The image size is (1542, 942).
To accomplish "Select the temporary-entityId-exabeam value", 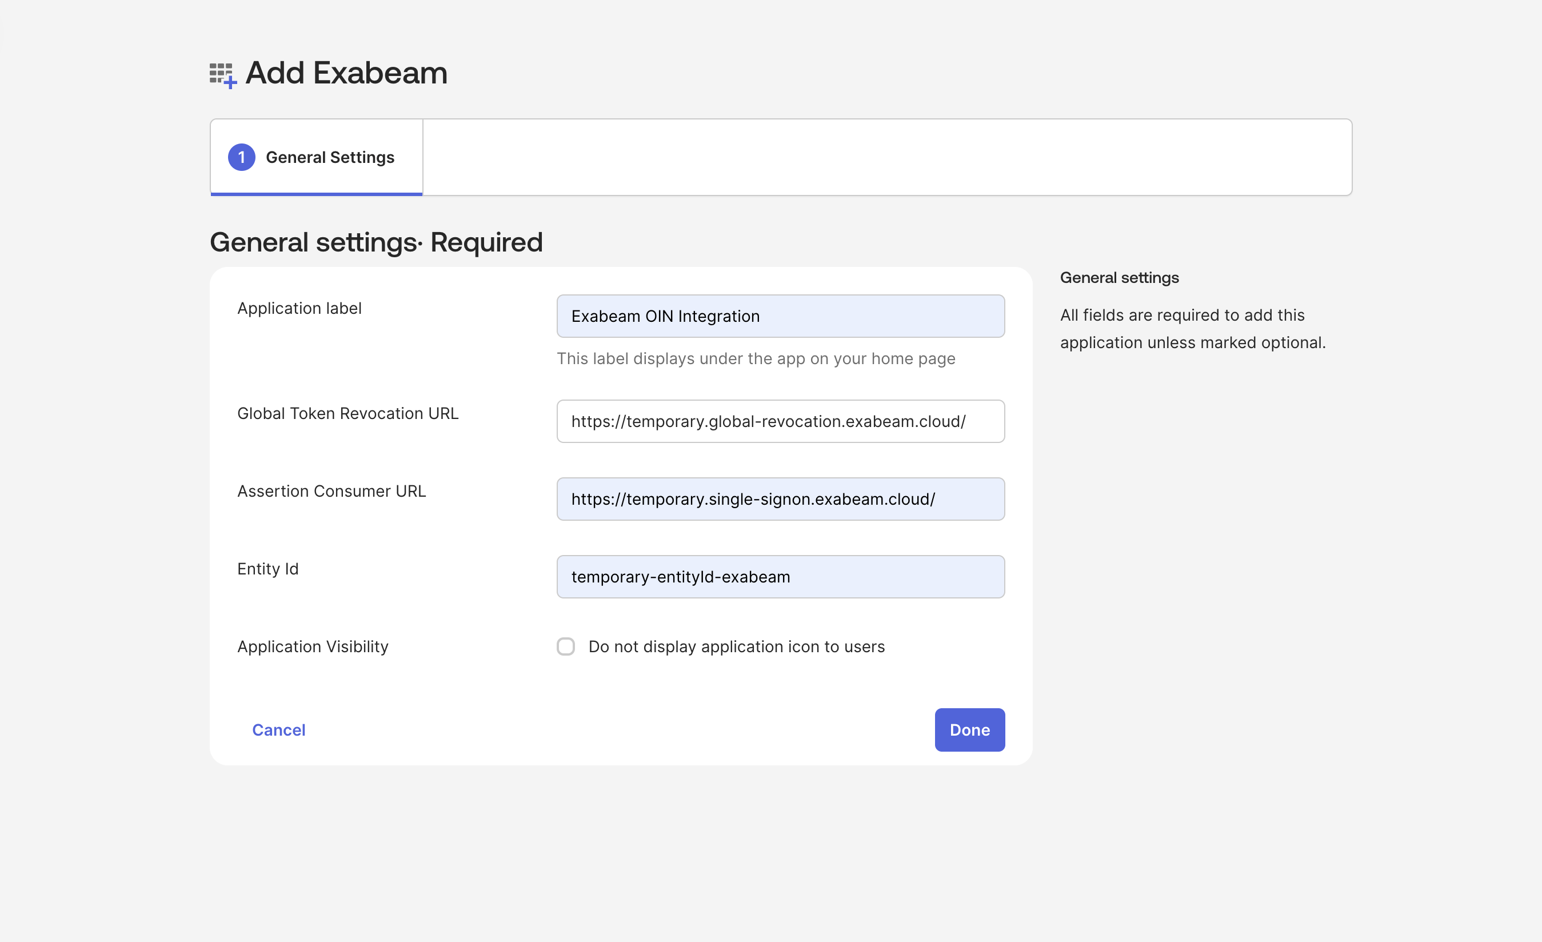I will 680,577.
